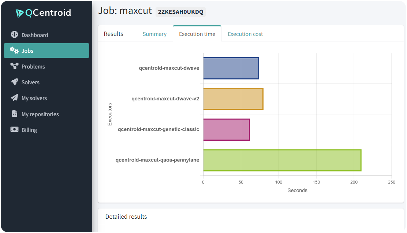Screen dimensions: 407x233
Task: Click the orange qcentroid-maxcut-dwave-v2 bar
Action: coord(233,99)
